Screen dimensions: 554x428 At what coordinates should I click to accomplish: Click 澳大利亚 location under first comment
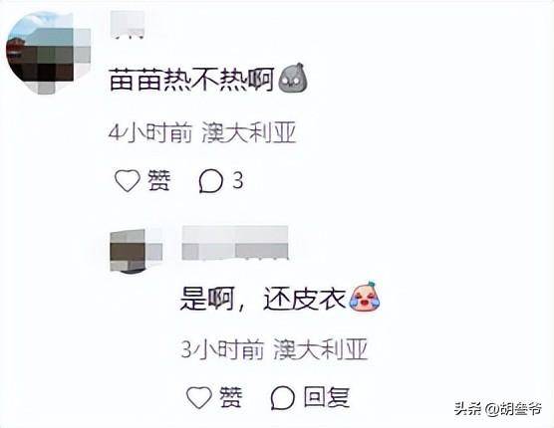[x=249, y=133]
